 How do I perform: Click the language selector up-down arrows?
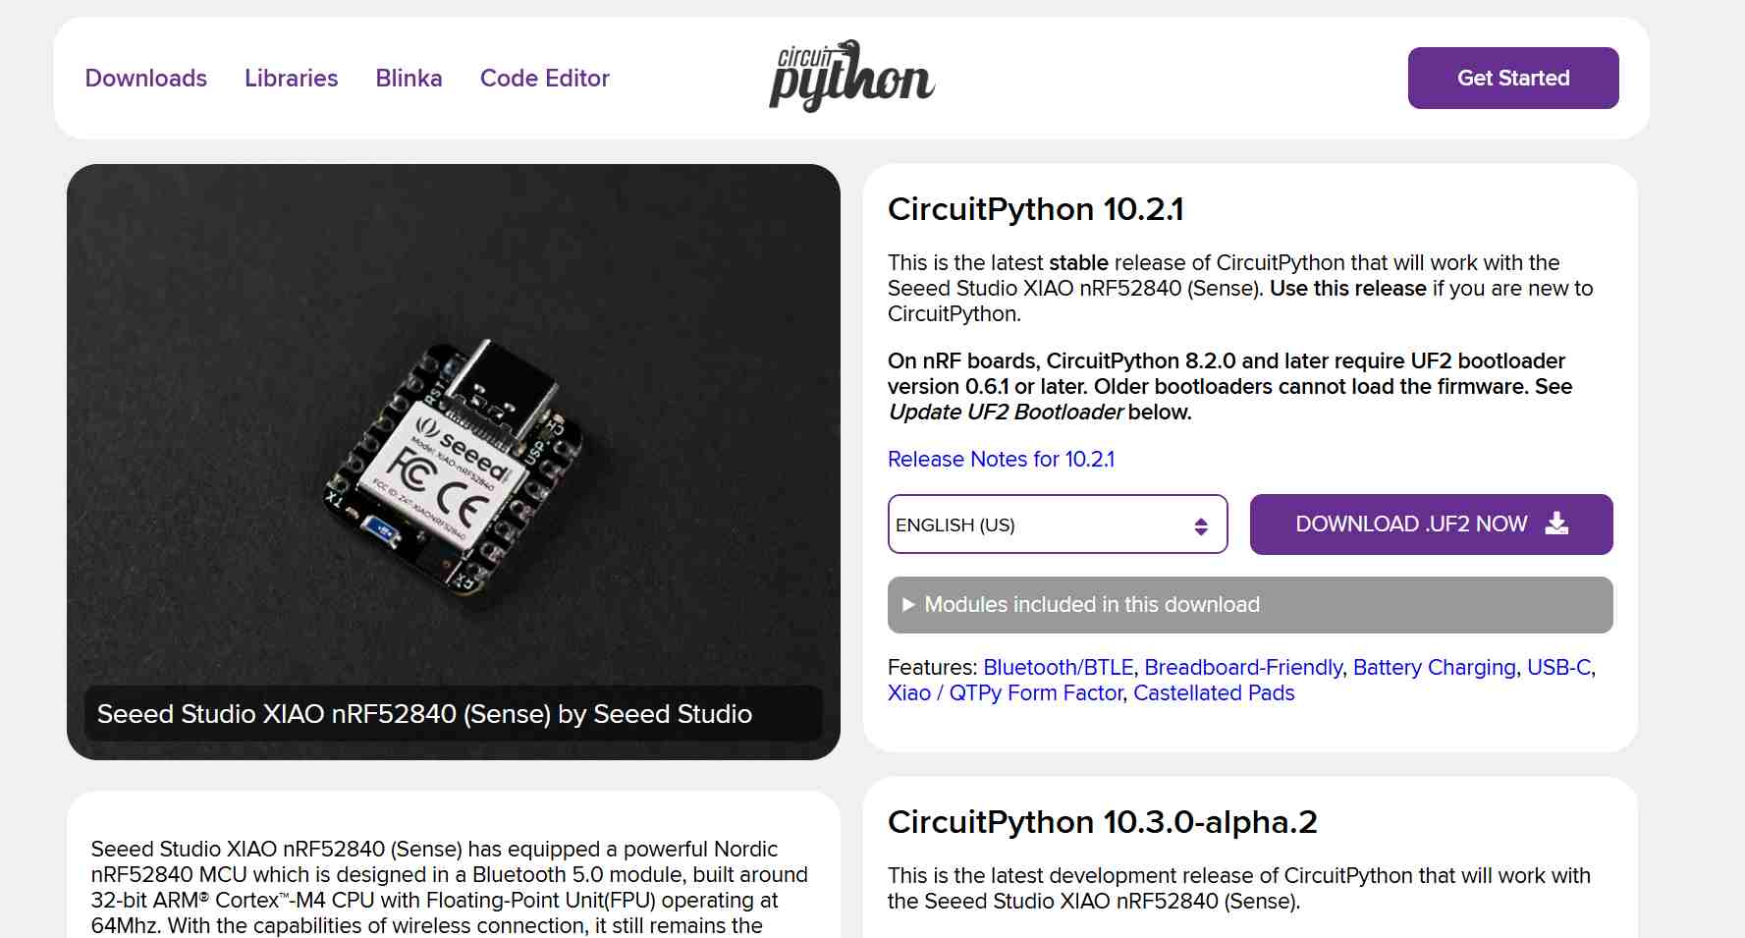coord(1201,525)
